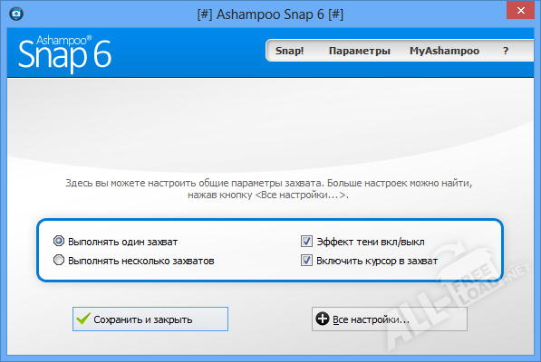
Task: Click the green checkmark icon
Action: pos(83,319)
